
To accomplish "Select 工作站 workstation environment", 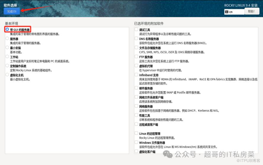I will coord(7,57).
